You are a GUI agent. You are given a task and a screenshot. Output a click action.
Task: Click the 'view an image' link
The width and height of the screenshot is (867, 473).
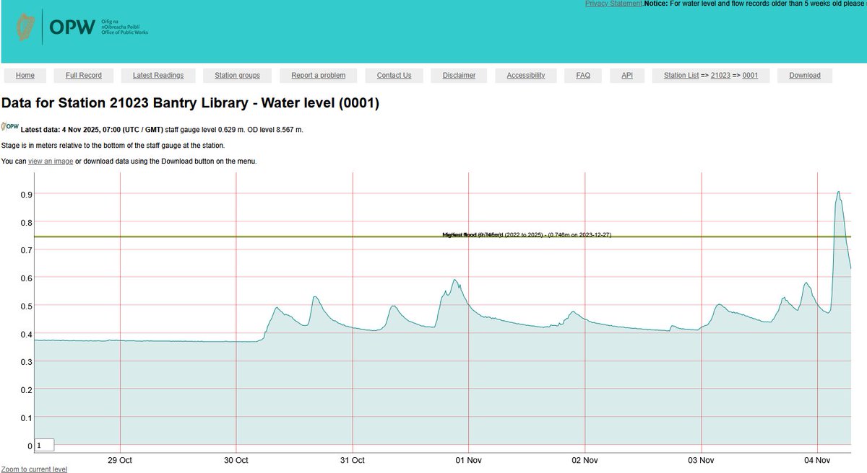51,161
